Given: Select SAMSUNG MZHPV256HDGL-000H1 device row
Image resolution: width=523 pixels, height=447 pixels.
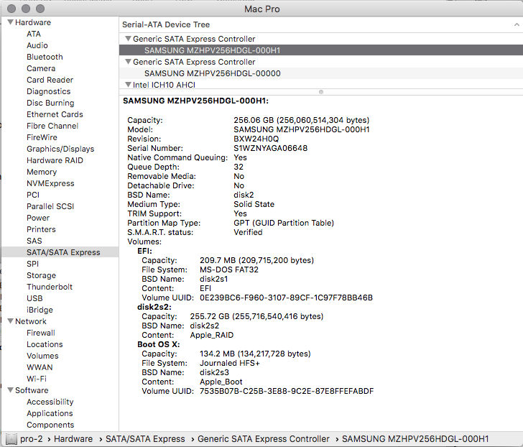Looking at the screenshot, I should pos(321,50).
